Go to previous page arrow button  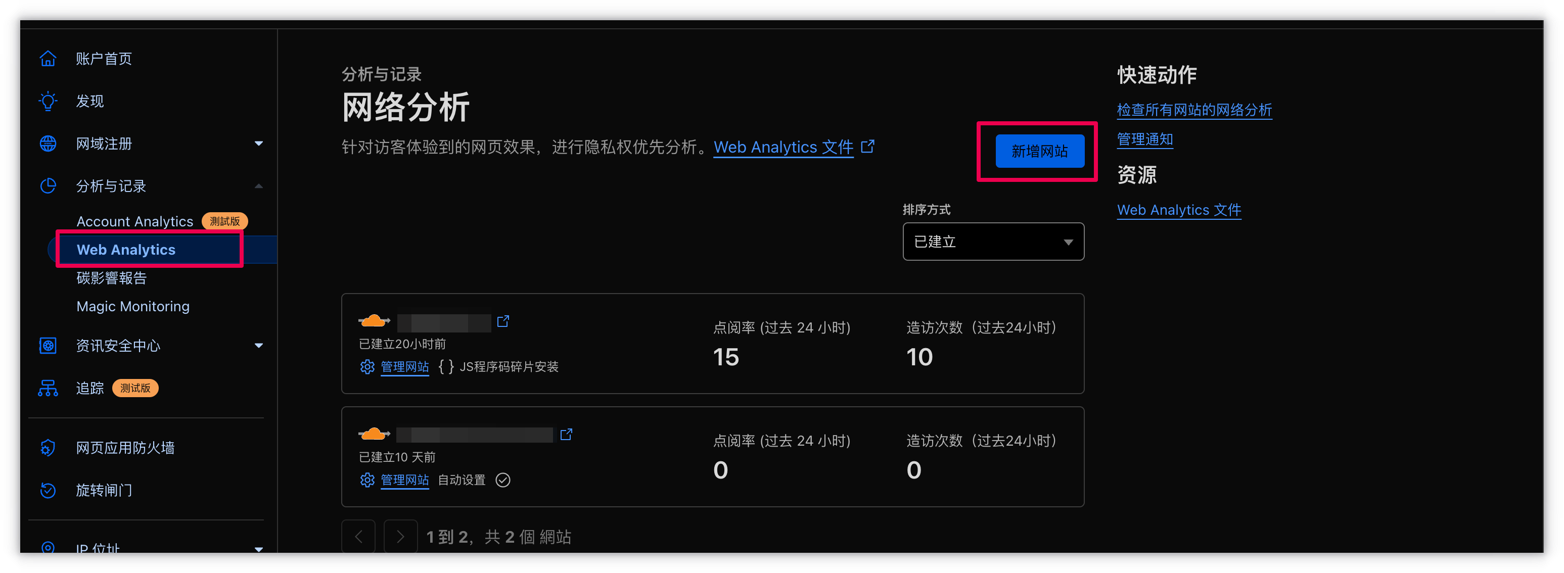358,536
